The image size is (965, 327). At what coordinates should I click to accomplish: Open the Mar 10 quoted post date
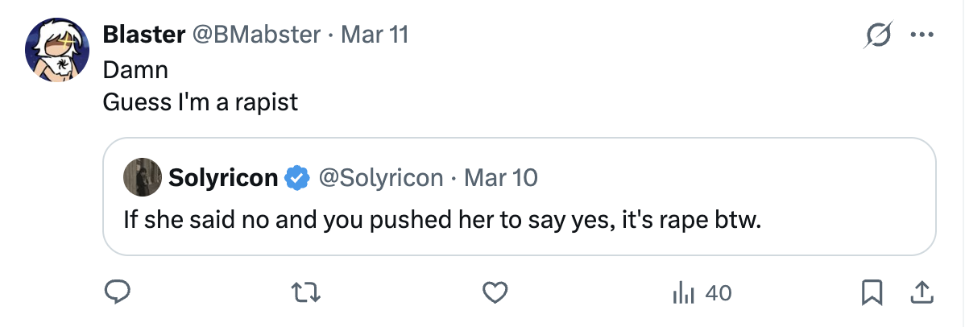501,177
